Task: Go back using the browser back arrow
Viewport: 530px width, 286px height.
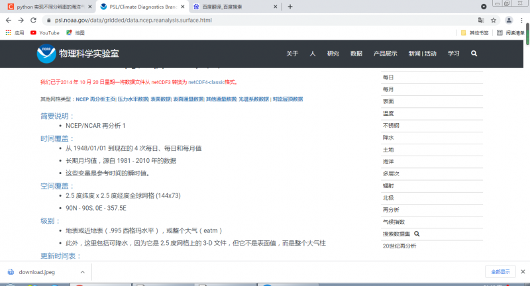Action: click(x=7, y=20)
